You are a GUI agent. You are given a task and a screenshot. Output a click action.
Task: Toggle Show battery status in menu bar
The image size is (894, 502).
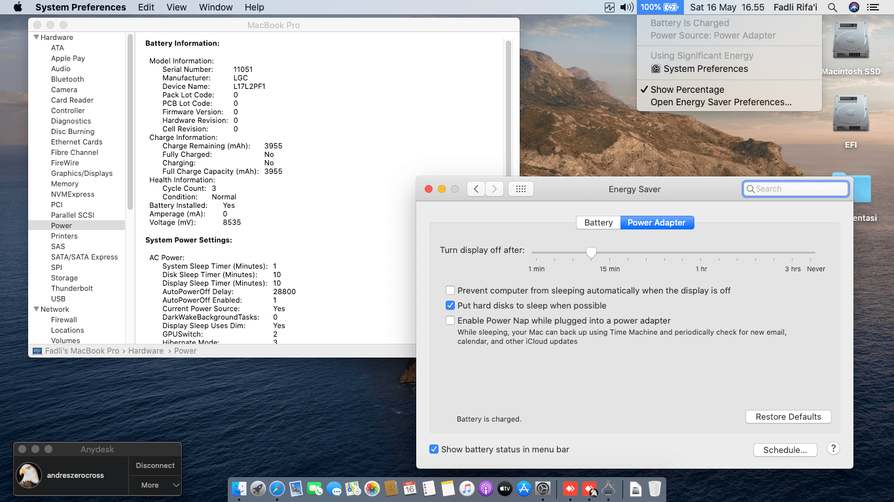pos(433,449)
